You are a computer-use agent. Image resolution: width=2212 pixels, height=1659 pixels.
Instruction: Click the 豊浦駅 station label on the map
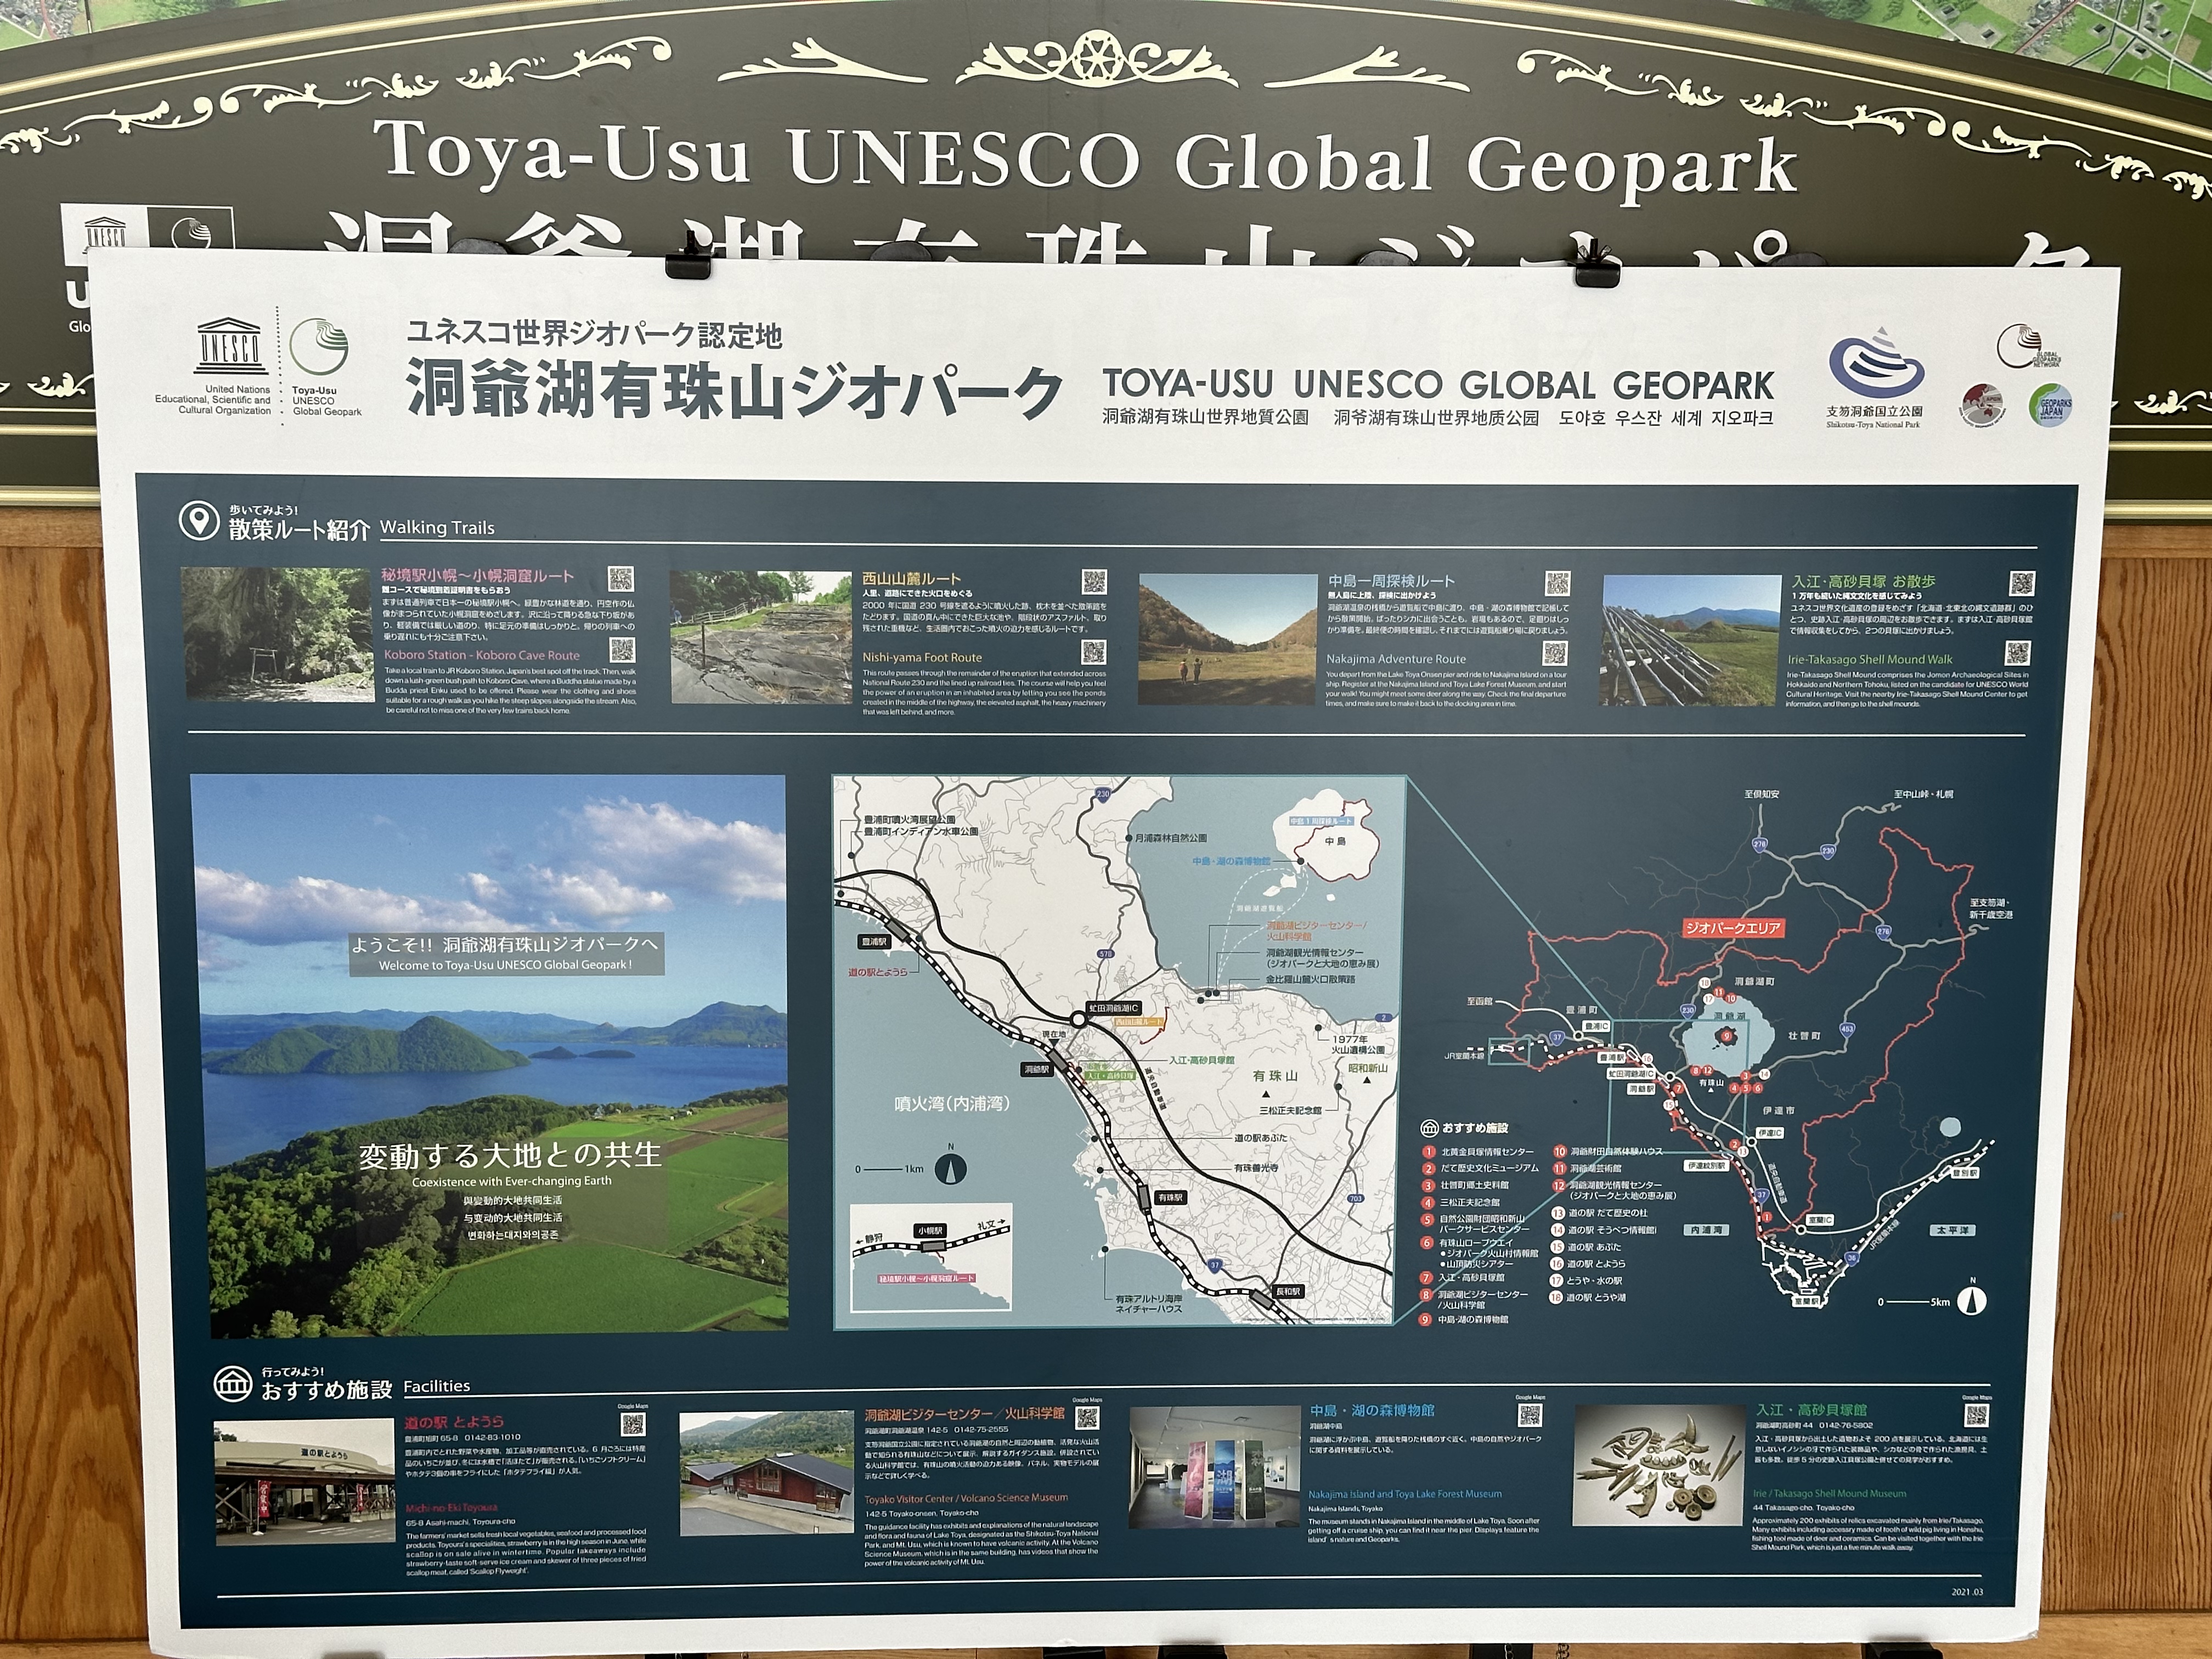[874, 941]
